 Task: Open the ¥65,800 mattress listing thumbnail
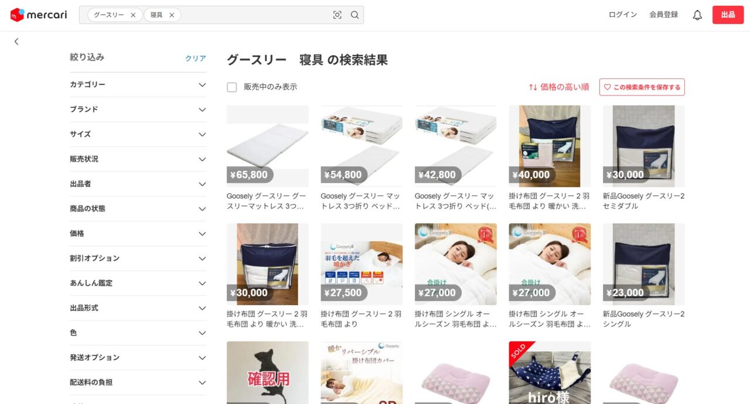268,146
